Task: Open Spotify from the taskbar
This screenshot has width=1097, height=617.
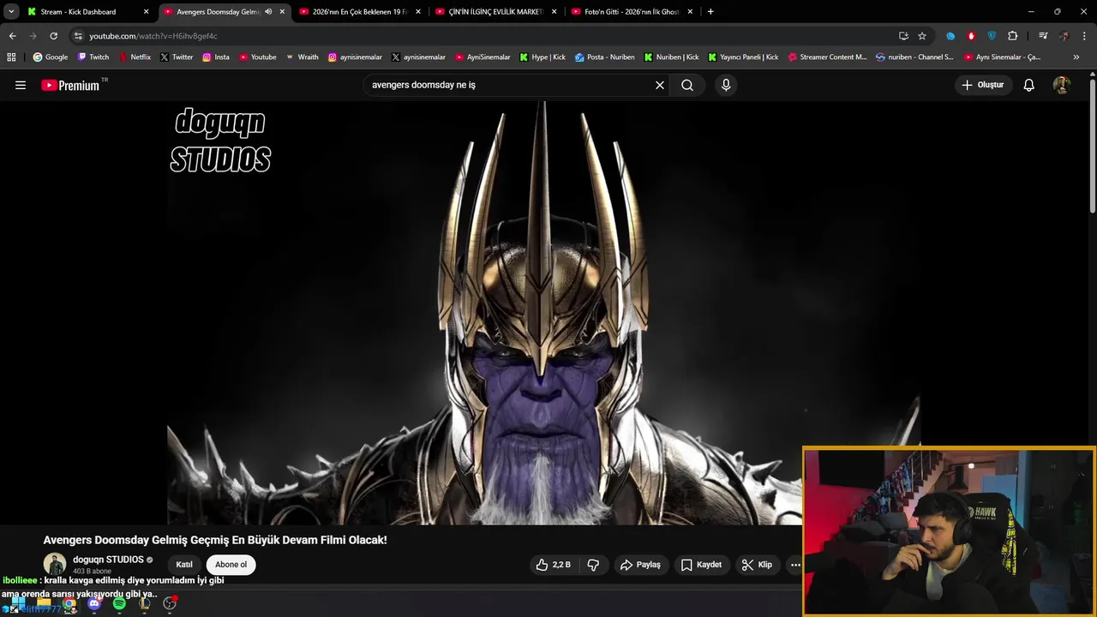Action: click(x=119, y=604)
